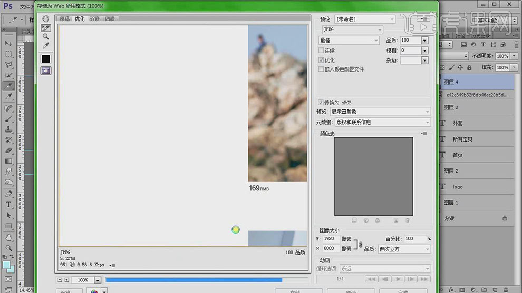Image resolution: width=522 pixels, height=293 pixels.
Task: Open the 元数据 metadata dropdown
Action: 383,122
